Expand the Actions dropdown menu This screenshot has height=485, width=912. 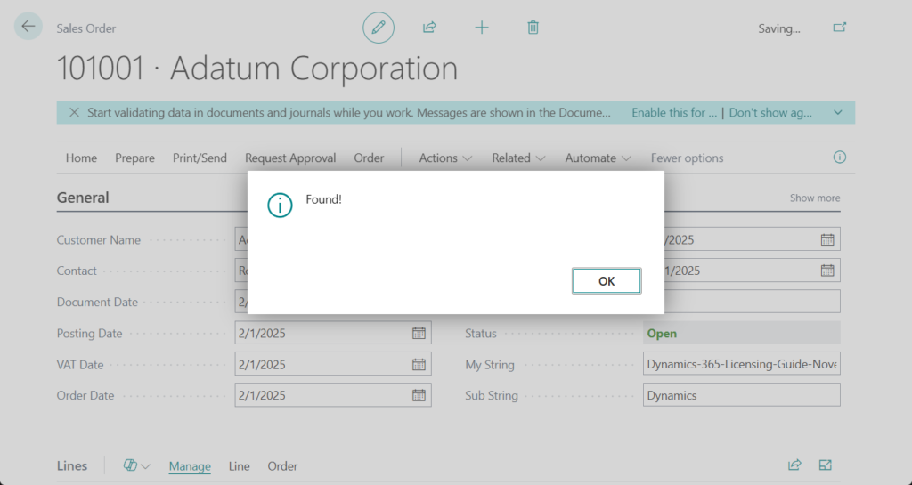point(445,158)
